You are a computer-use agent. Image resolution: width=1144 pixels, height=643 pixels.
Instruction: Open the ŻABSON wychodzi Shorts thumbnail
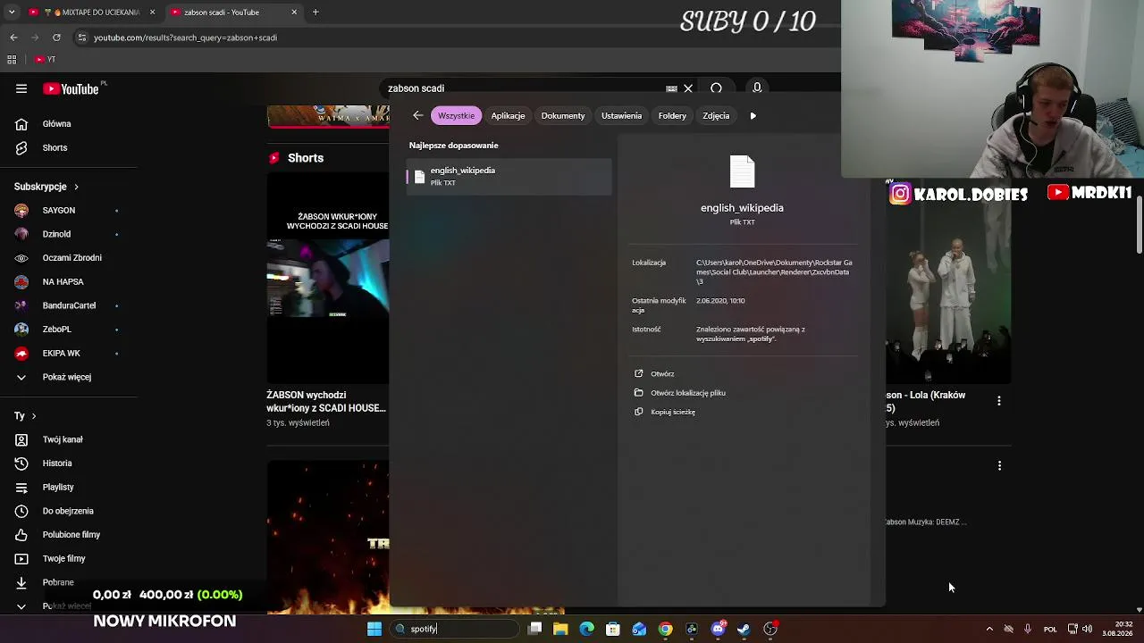tap(328, 278)
